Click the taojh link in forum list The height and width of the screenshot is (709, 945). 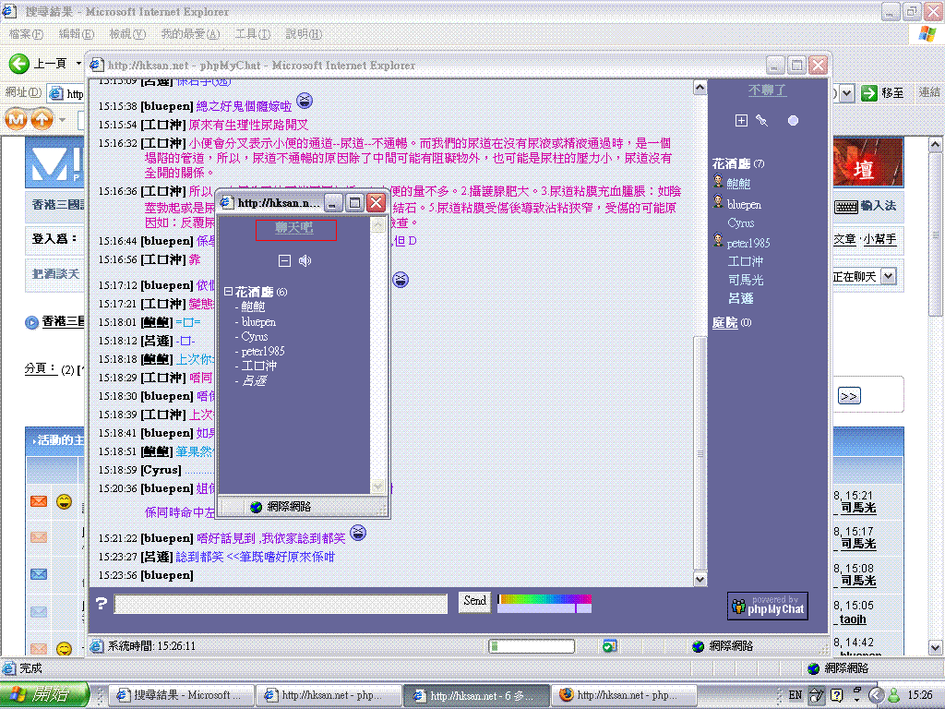pyautogui.click(x=853, y=619)
